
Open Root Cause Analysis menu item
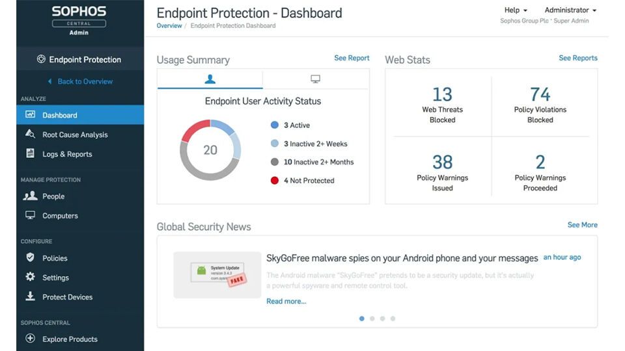(80, 135)
